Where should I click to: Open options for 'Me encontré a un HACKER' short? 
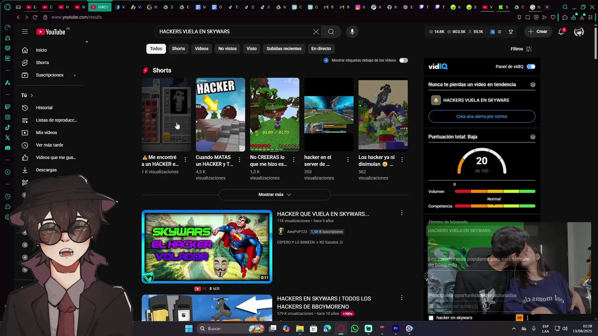pos(185,160)
